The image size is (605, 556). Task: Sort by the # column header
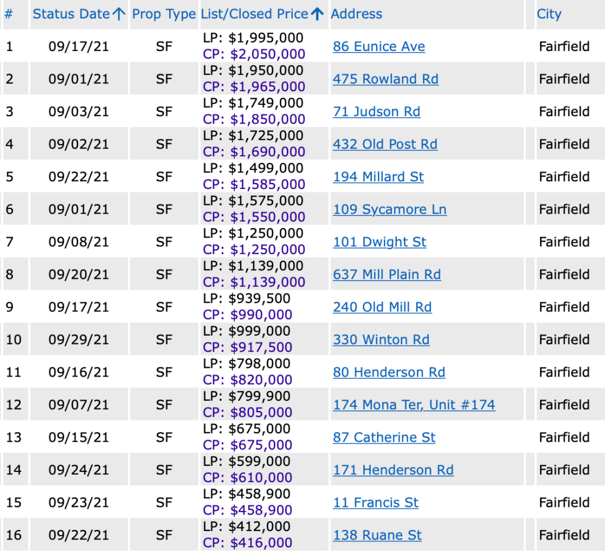pos(8,14)
